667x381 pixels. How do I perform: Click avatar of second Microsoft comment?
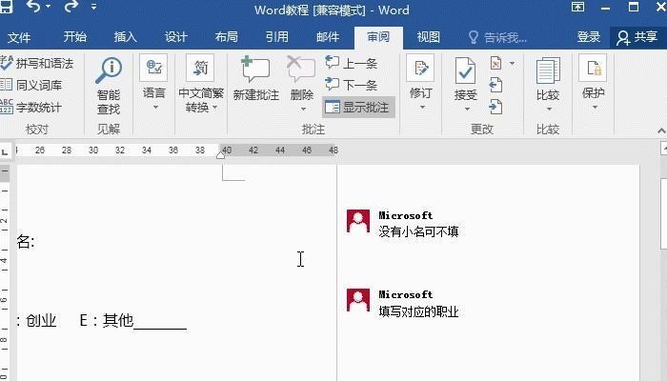[357, 300]
